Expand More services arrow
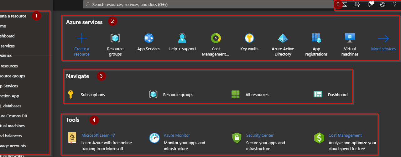The image size is (401, 157). click(x=383, y=39)
